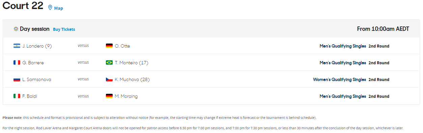Open M. Moraing player name
This screenshot has width=423, height=133.
tap(126, 96)
